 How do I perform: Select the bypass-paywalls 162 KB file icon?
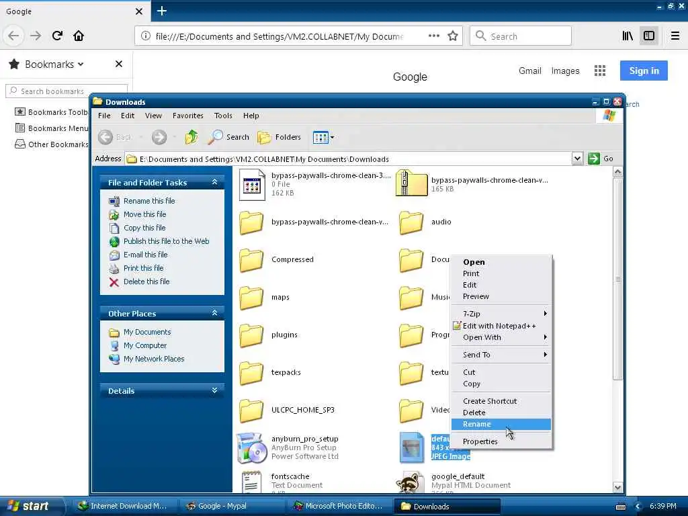pyautogui.click(x=252, y=184)
